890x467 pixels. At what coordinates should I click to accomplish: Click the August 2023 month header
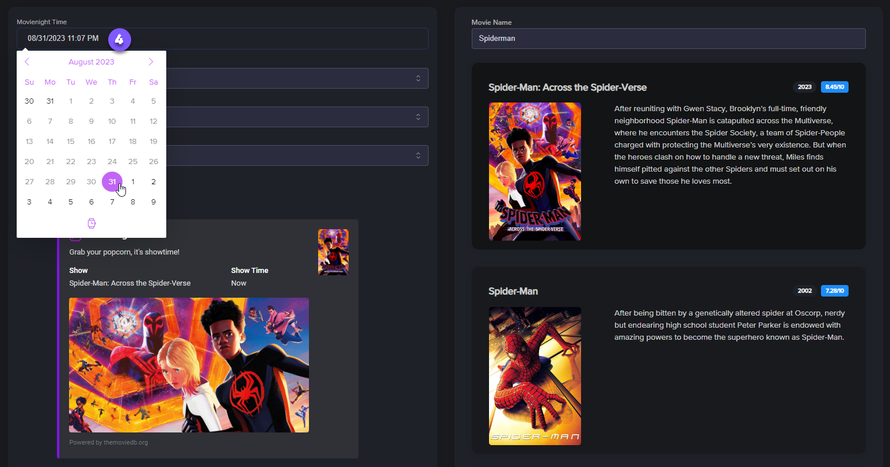91,62
